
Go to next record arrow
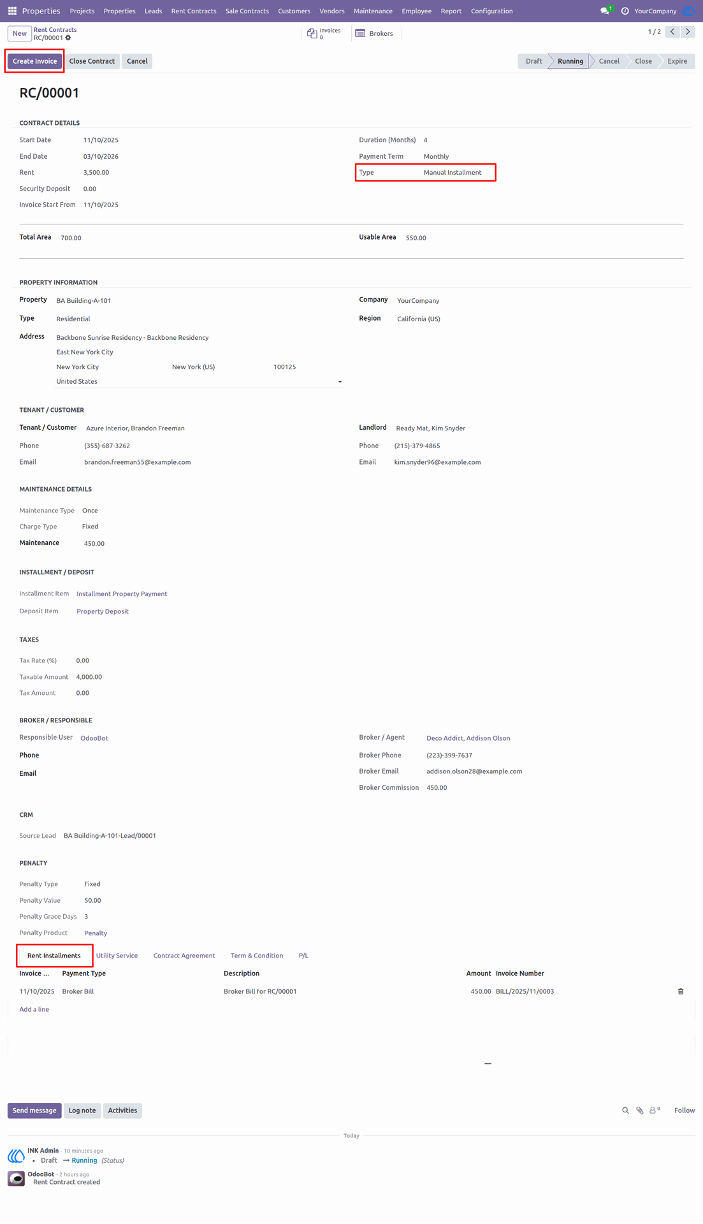point(688,31)
